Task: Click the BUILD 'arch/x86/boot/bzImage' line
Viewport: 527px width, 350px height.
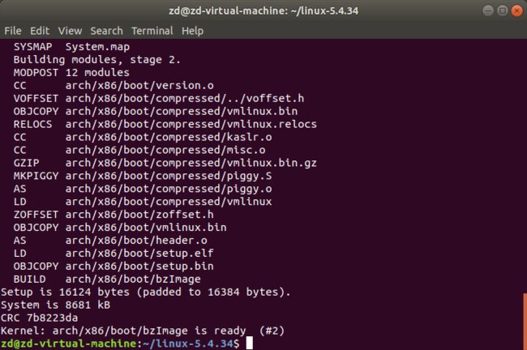Action: [107, 280]
